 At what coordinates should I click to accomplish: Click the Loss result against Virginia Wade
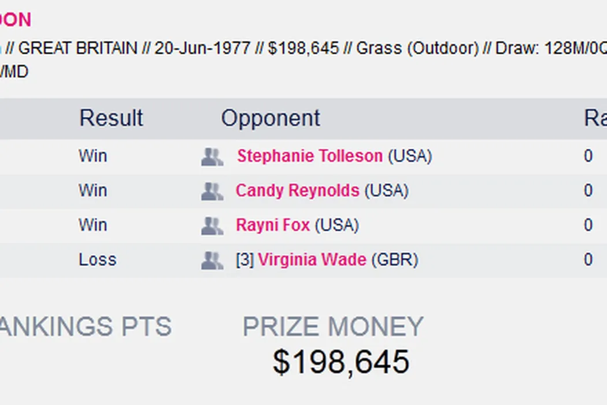coord(97,260)
